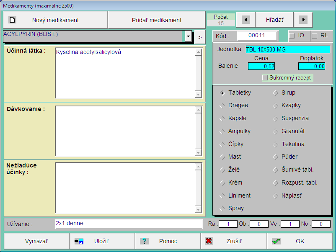Image resolution: width=336 pixels, height=252 pixels.
Task: Click scroll up arrow in Dávkovanie box
Action: [198, 110]
